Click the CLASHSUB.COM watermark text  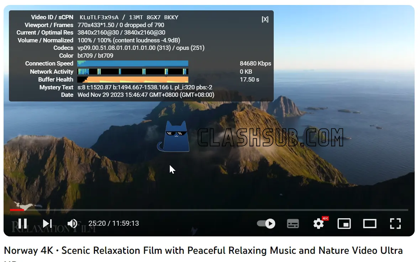click(x=271, y=137)
